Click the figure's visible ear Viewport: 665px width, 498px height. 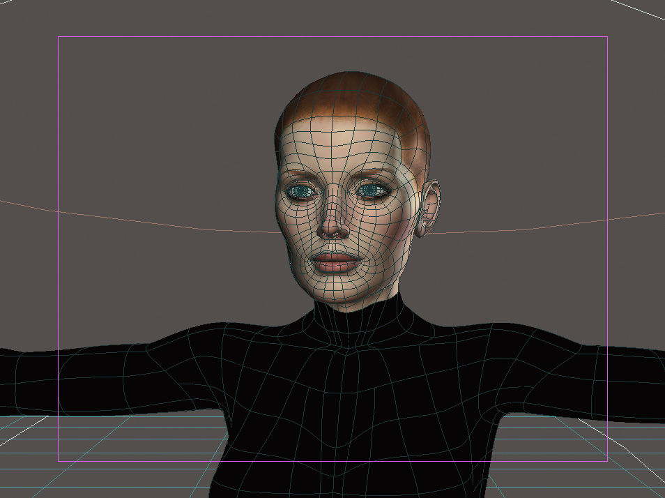[429, 208]
